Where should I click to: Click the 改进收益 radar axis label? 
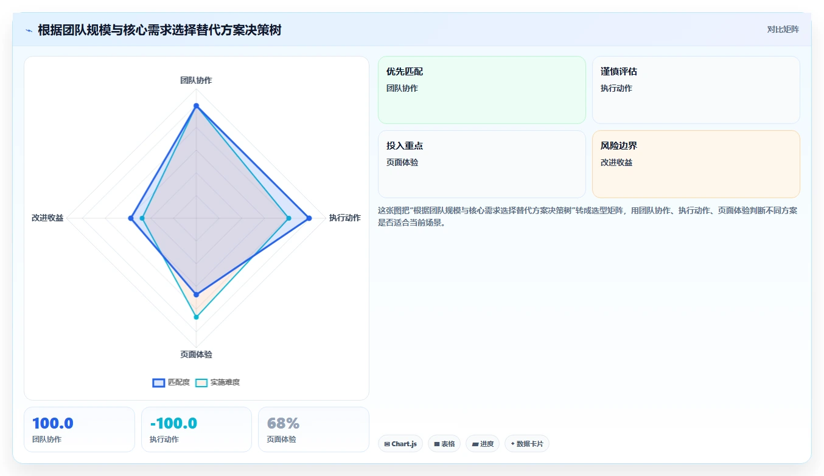pyautogui.click(x=47, y=218)
